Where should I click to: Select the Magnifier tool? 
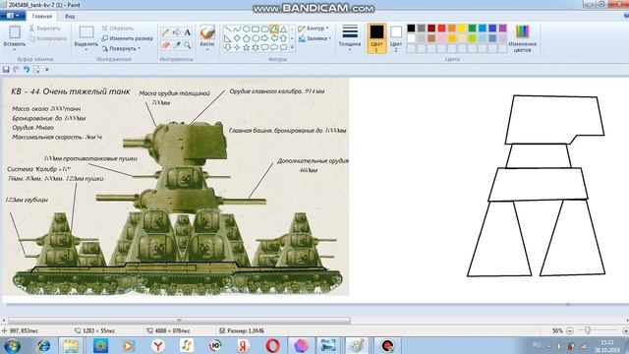[x=188, y=45]
